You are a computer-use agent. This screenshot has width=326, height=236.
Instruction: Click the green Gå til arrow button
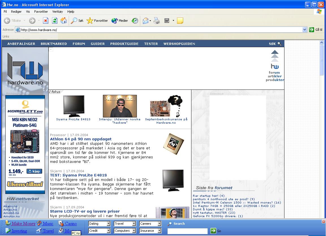pos(312,30)
